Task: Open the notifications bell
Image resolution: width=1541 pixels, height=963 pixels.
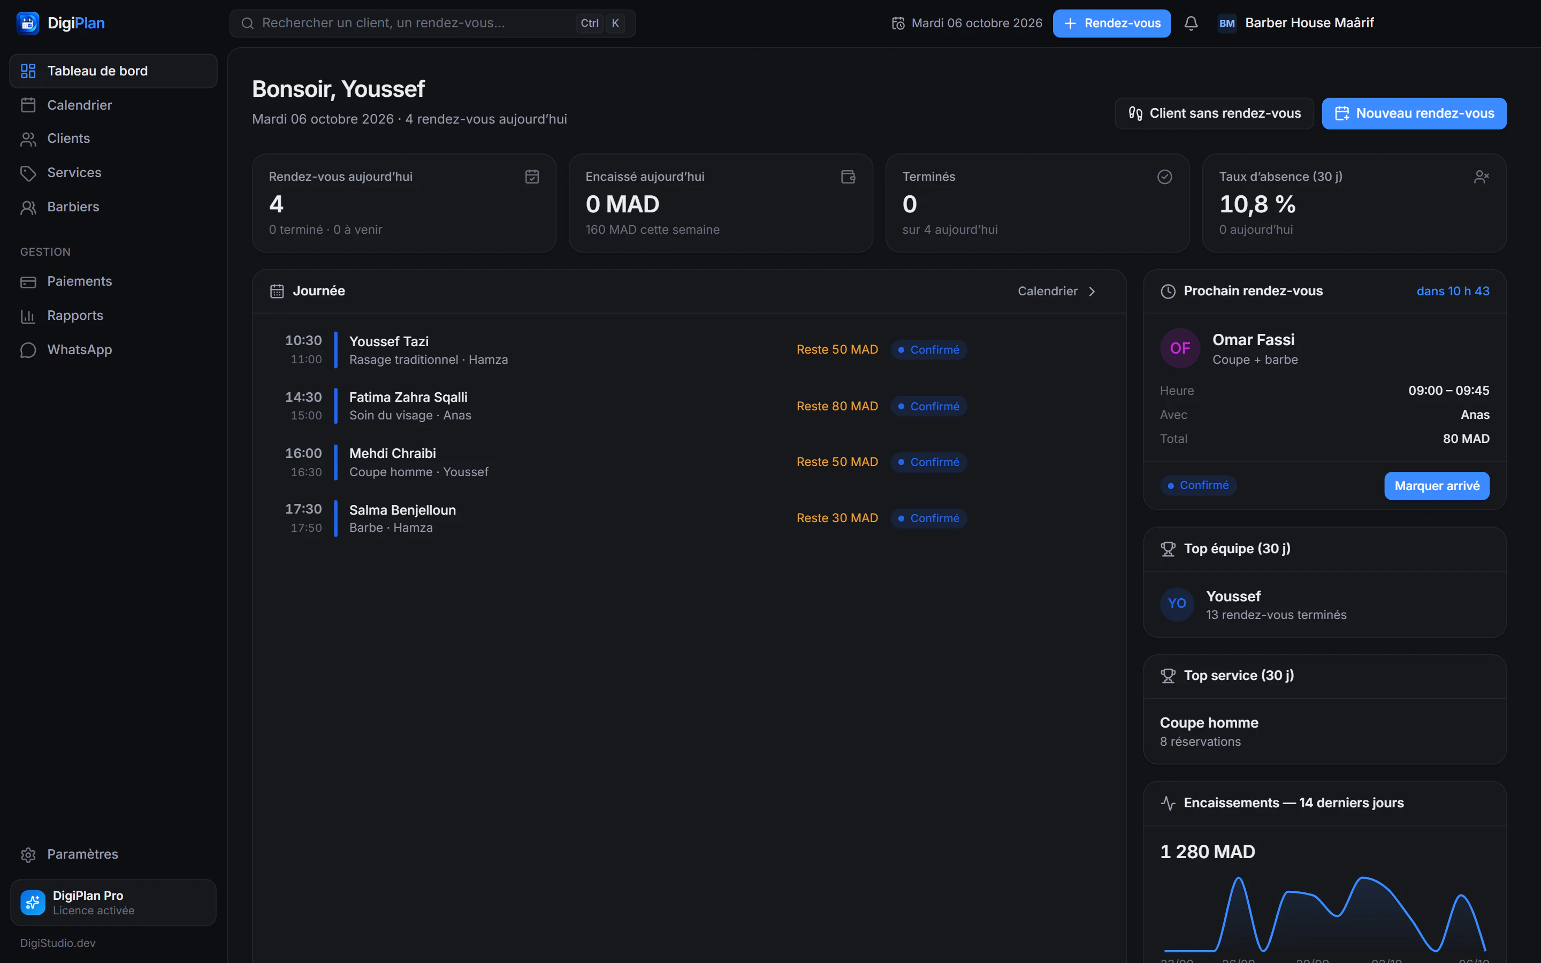Action: click(1191, 24)
